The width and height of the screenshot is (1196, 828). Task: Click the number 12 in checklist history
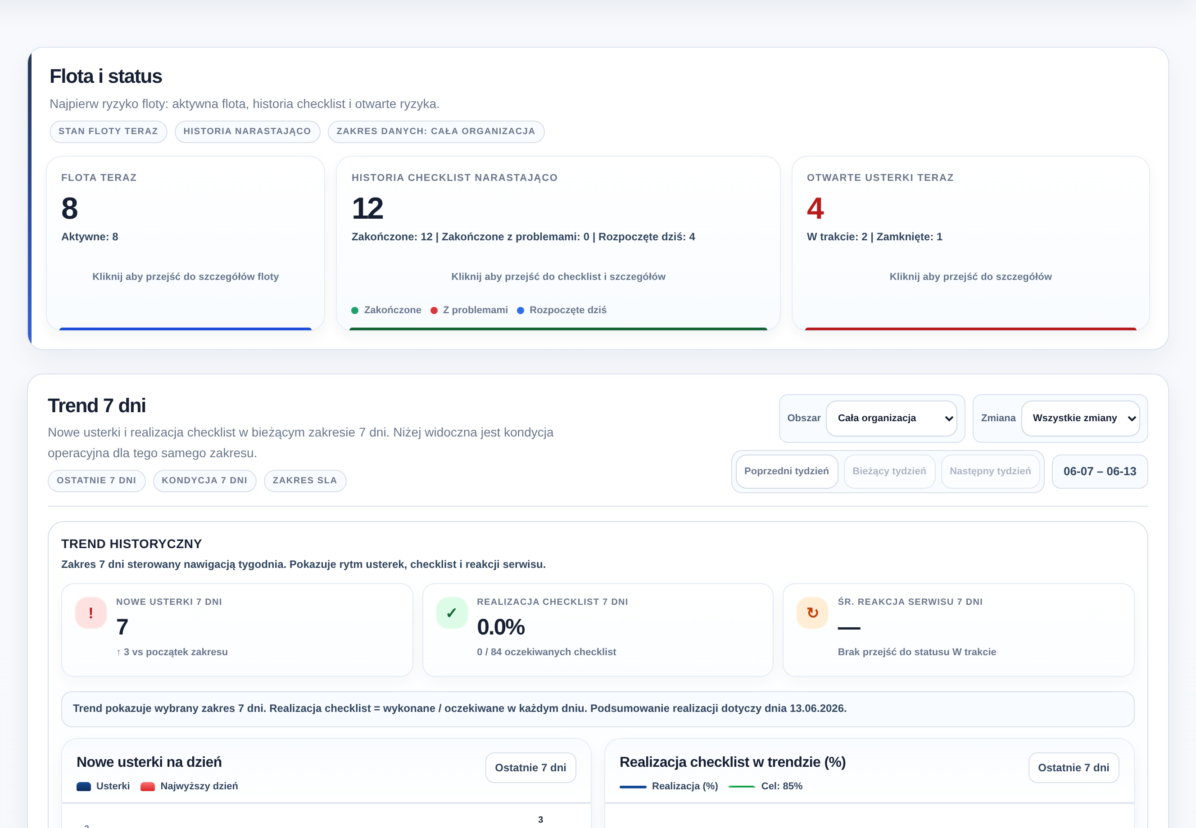point(367,208)
